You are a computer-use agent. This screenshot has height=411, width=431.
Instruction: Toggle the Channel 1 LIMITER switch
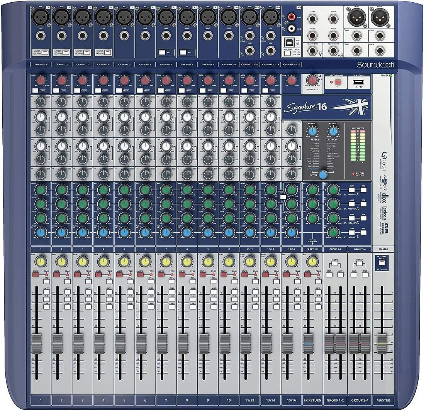pos(45,52)
